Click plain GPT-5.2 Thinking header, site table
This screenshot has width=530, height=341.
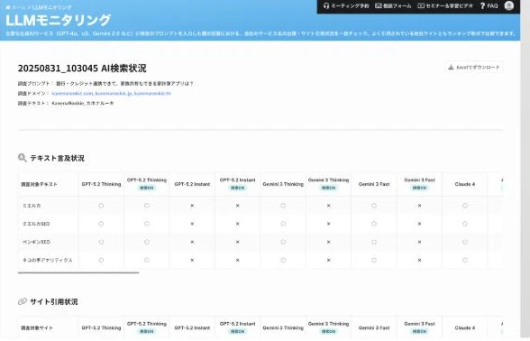pos(101,327)
